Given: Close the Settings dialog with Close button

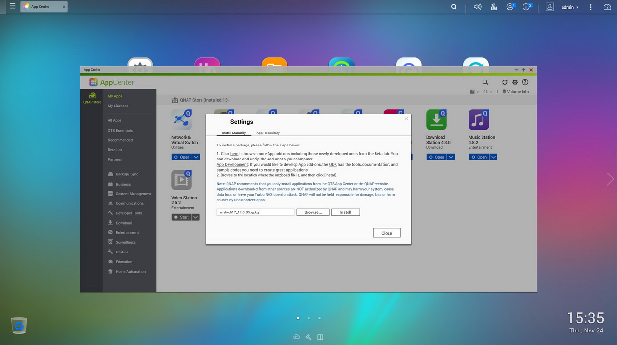Looking at the screenshot, I should [387, 233].
